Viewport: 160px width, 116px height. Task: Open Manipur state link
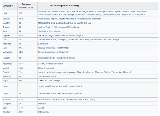click(42, 104)
